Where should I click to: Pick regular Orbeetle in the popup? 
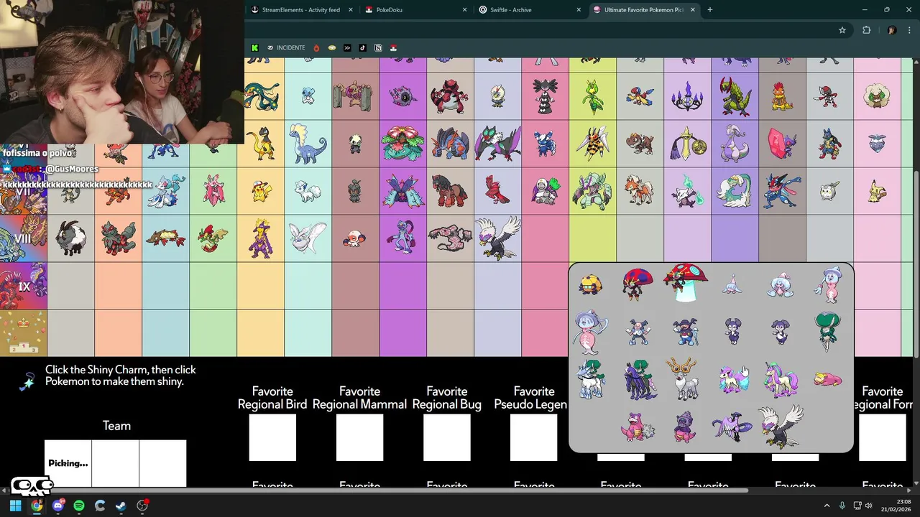(x=638, y=284)
